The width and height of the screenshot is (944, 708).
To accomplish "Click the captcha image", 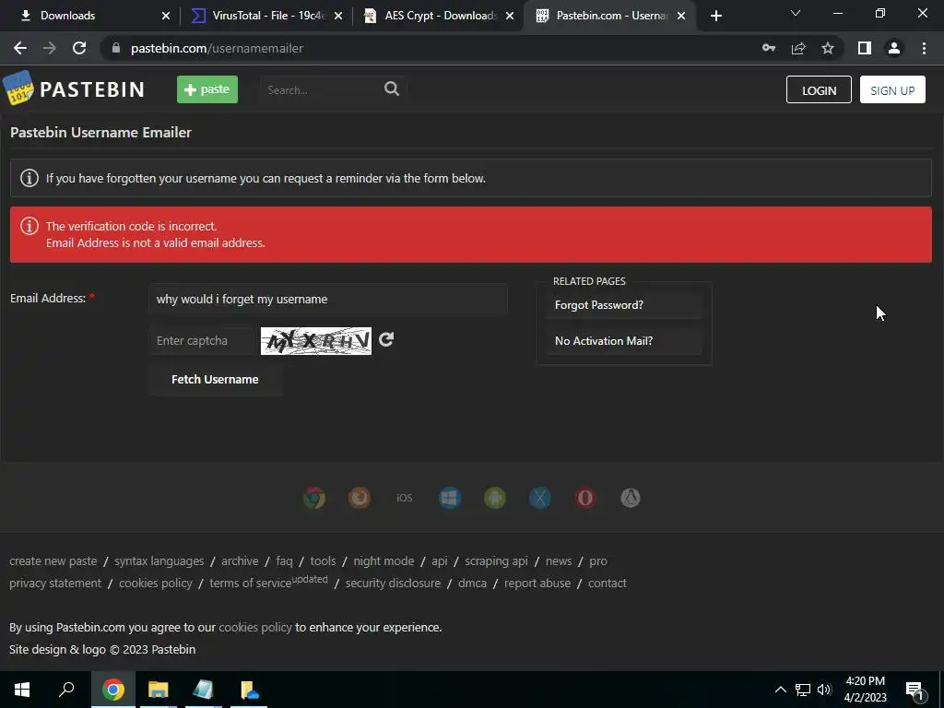I will click(x=315, y=341).
